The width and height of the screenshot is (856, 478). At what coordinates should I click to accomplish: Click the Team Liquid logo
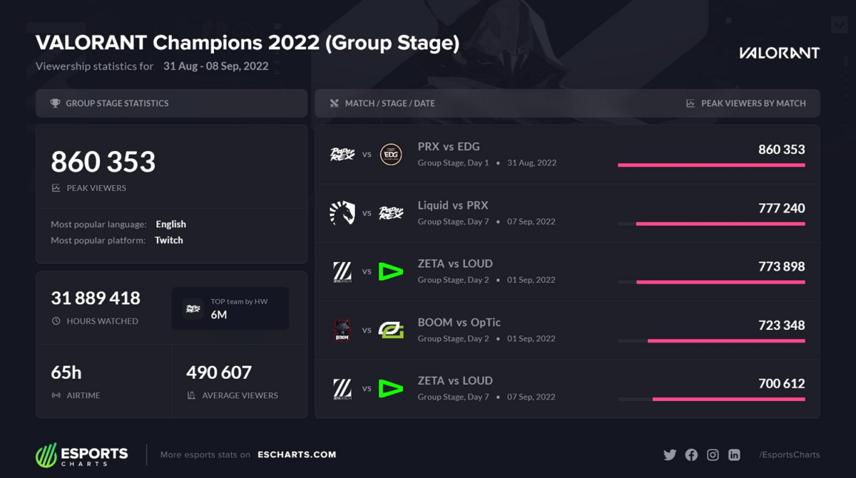pos(342,212)
